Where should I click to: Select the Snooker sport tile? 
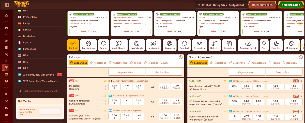point(276,45)
